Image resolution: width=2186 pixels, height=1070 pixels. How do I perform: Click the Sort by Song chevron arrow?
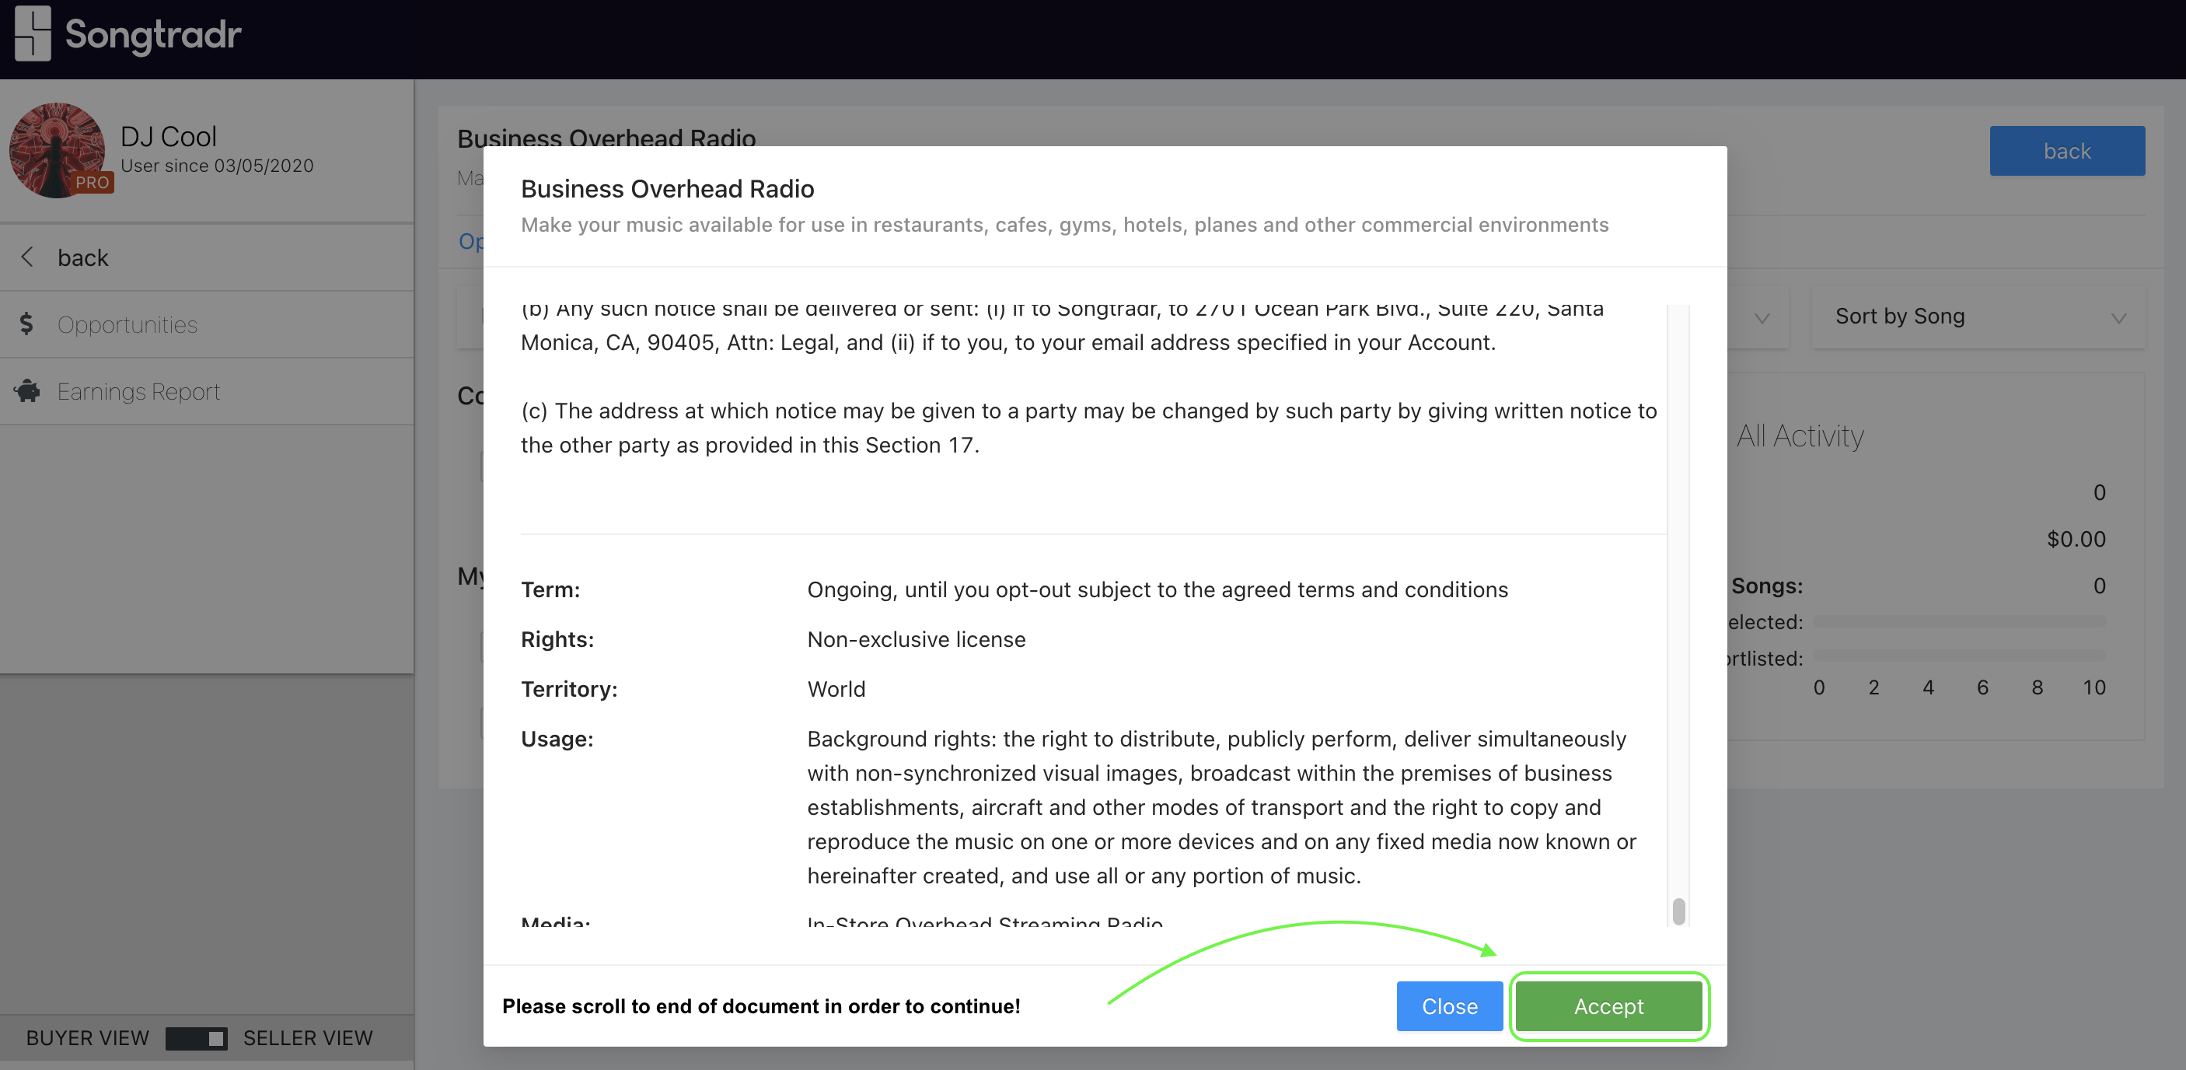2119,318
